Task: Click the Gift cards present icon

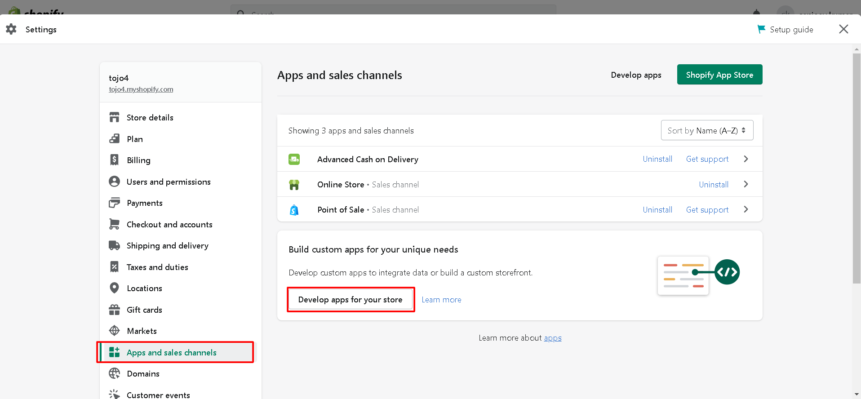Action: click(115, 310)
